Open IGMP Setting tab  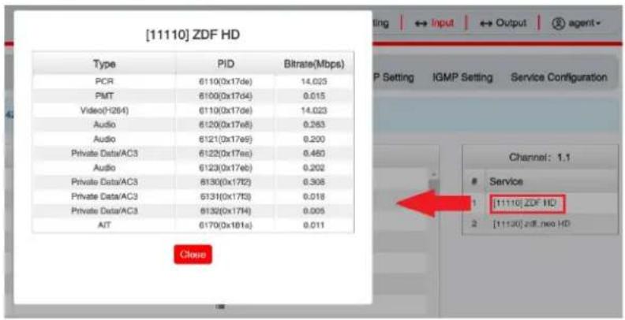(462, 76)
